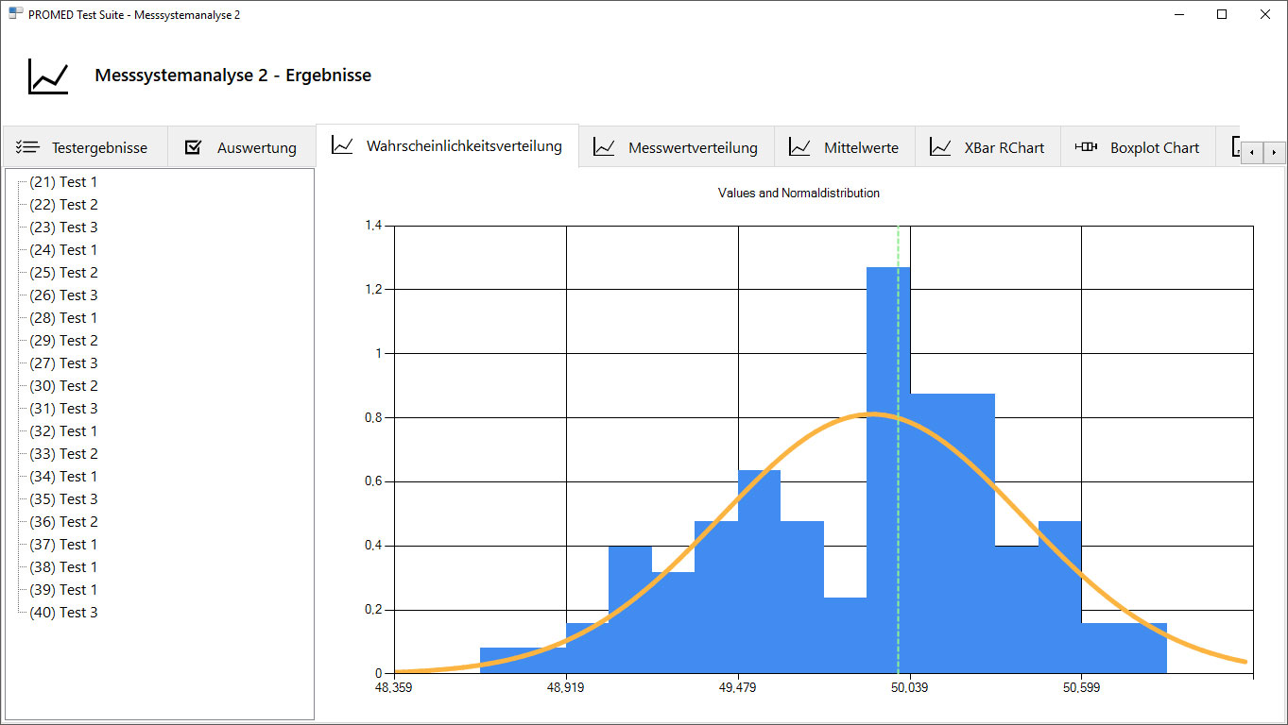Minimize the PROMED Test Suite window
This screenshot has height=725, width=1288.
pos(1180,14)
